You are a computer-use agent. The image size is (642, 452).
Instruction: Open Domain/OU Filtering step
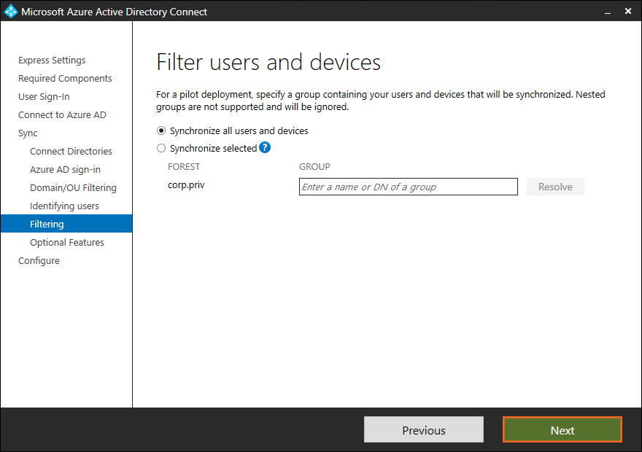click(73, 188)
